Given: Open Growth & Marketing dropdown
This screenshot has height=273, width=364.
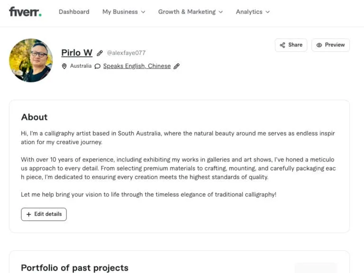Looking at the screenshot, I should [x=191, y=12].
